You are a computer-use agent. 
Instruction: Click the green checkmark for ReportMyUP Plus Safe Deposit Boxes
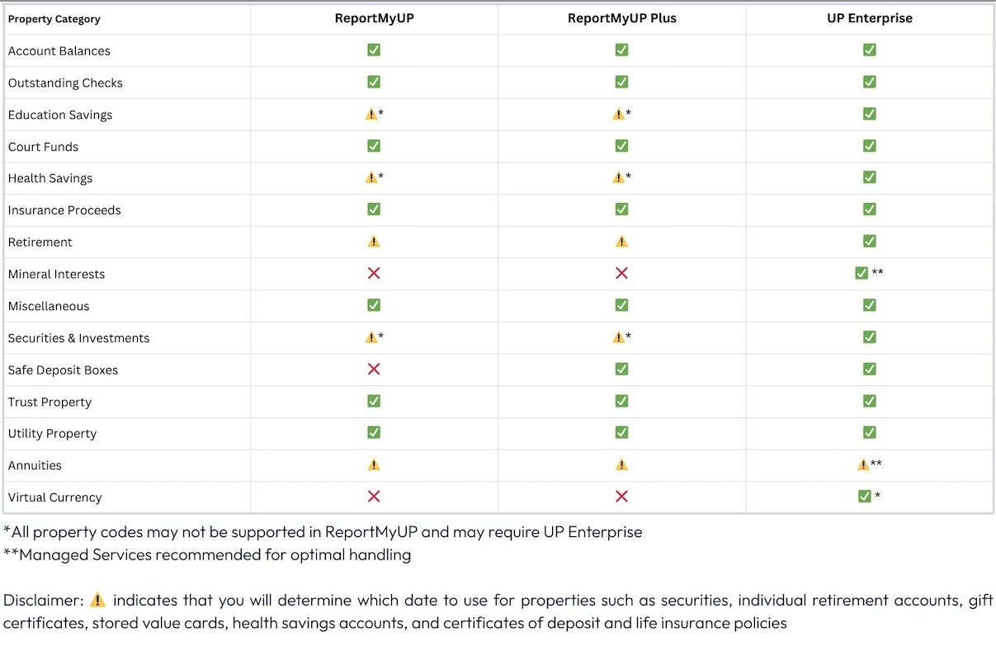[621, 369]
